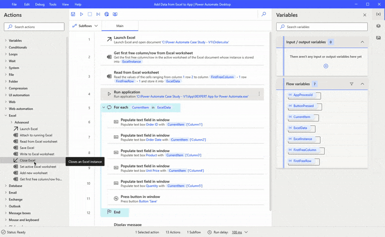Screen dimensions: 385x237
Task: Open the Subflows dropdown
Action: click(x=86, y=26)
